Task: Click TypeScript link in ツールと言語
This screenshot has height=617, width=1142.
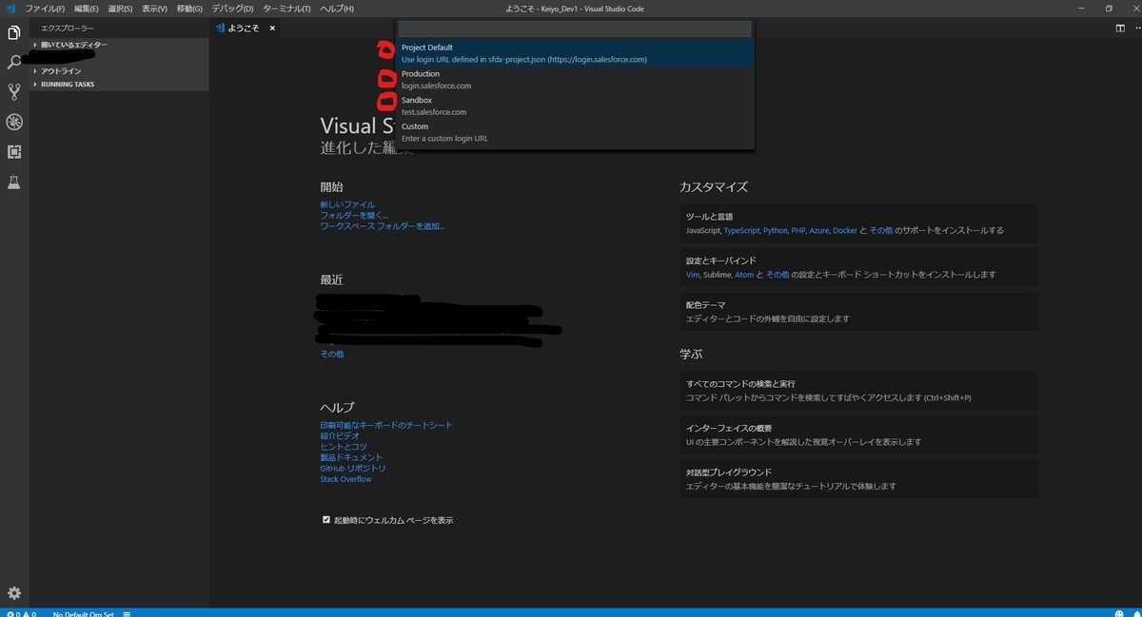Action: [741, 230]
